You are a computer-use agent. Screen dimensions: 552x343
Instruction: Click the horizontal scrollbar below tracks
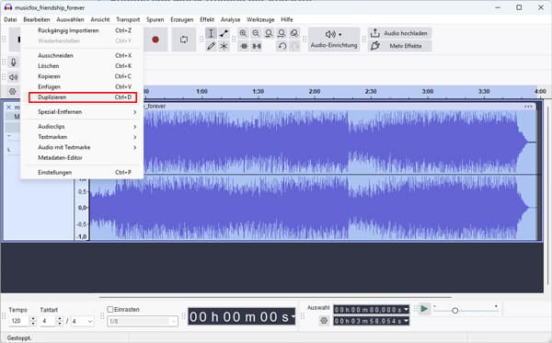pos(275,297)
